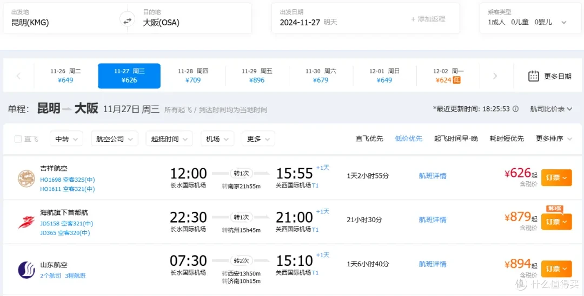Click the 转杭州15h45m transfer text
Image resolution: width=584 pixels, height=296 pixels.
(x=241, y=230)
